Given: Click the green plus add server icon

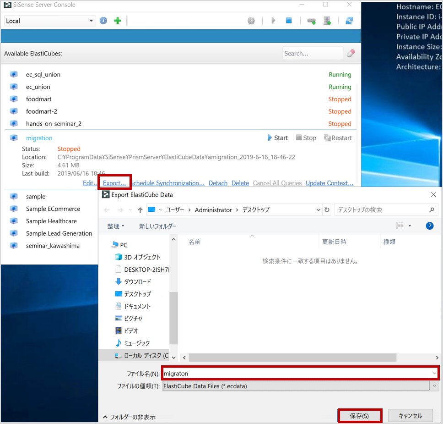Looking at the screenshot, I should pos(118,21).
